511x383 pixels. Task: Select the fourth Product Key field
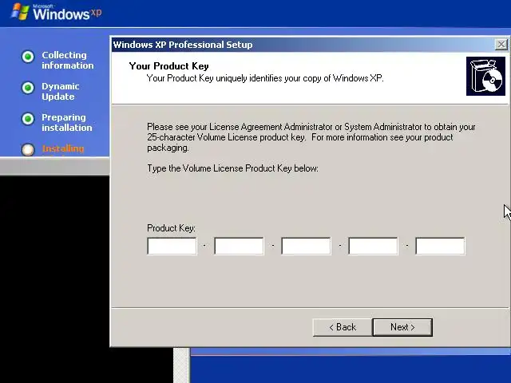[373, 246]
